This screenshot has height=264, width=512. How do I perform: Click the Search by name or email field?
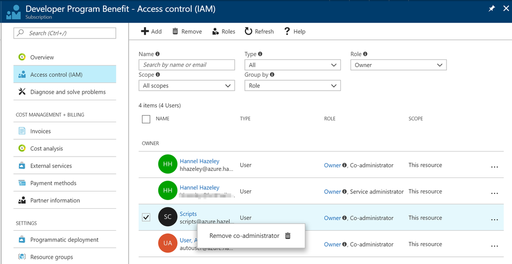187,64
